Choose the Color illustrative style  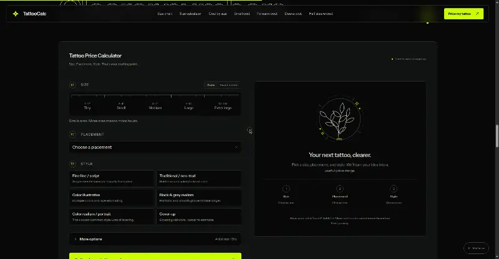pyautogui.click(x=111, y=197)
